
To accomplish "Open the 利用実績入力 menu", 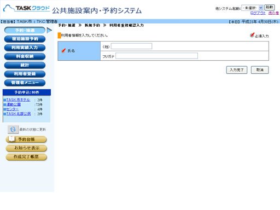I will (x=25, y=48).
